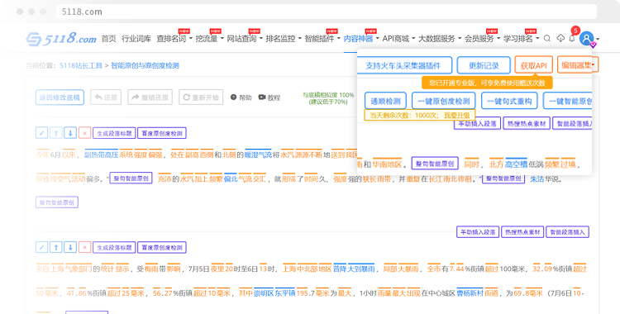Move paragraph 来自上海气象部门 down with arrow icon

70,248
